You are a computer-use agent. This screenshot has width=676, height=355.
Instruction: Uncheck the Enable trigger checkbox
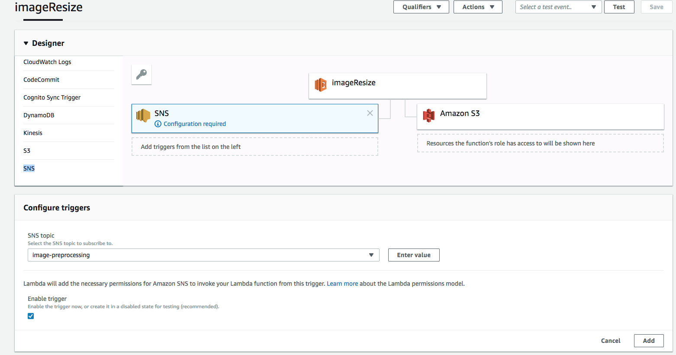31,316
